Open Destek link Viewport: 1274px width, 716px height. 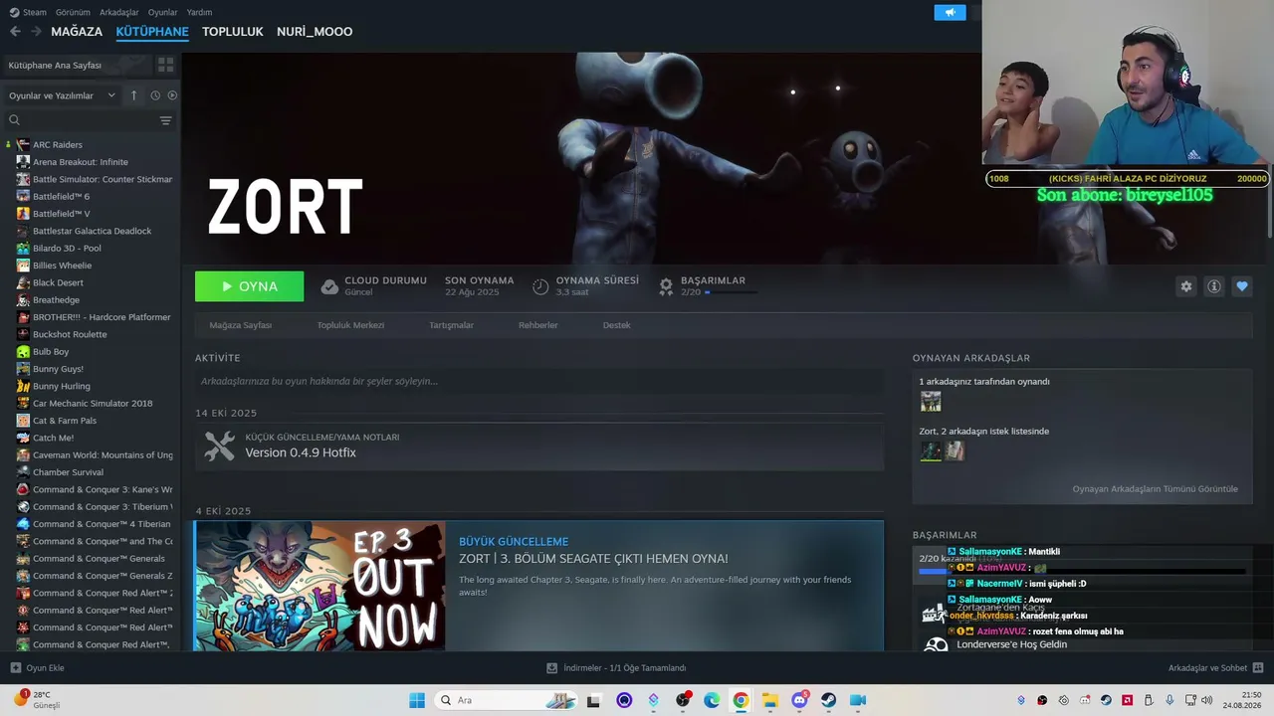[616, 325]
